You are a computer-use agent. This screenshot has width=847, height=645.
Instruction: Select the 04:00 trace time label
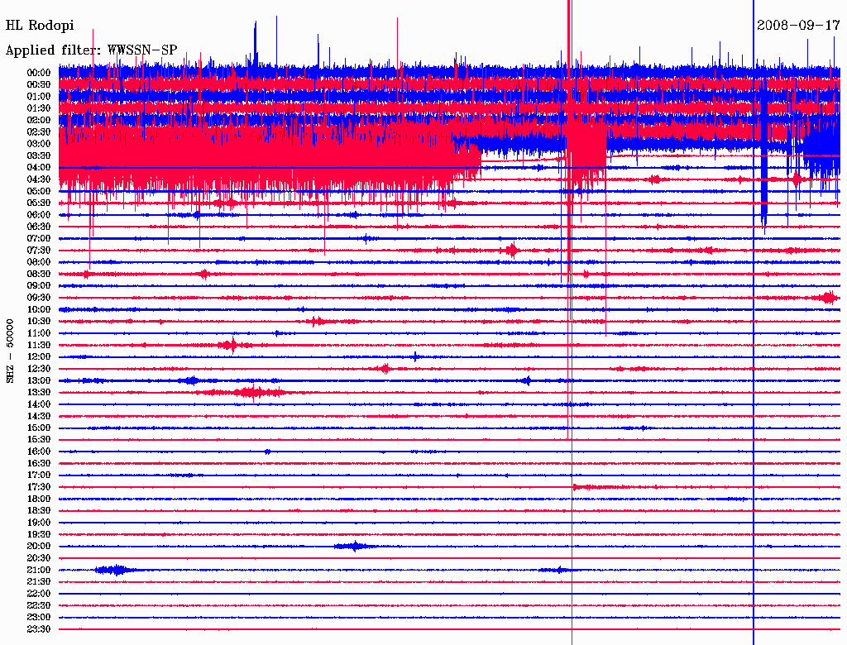coord(39,168)
